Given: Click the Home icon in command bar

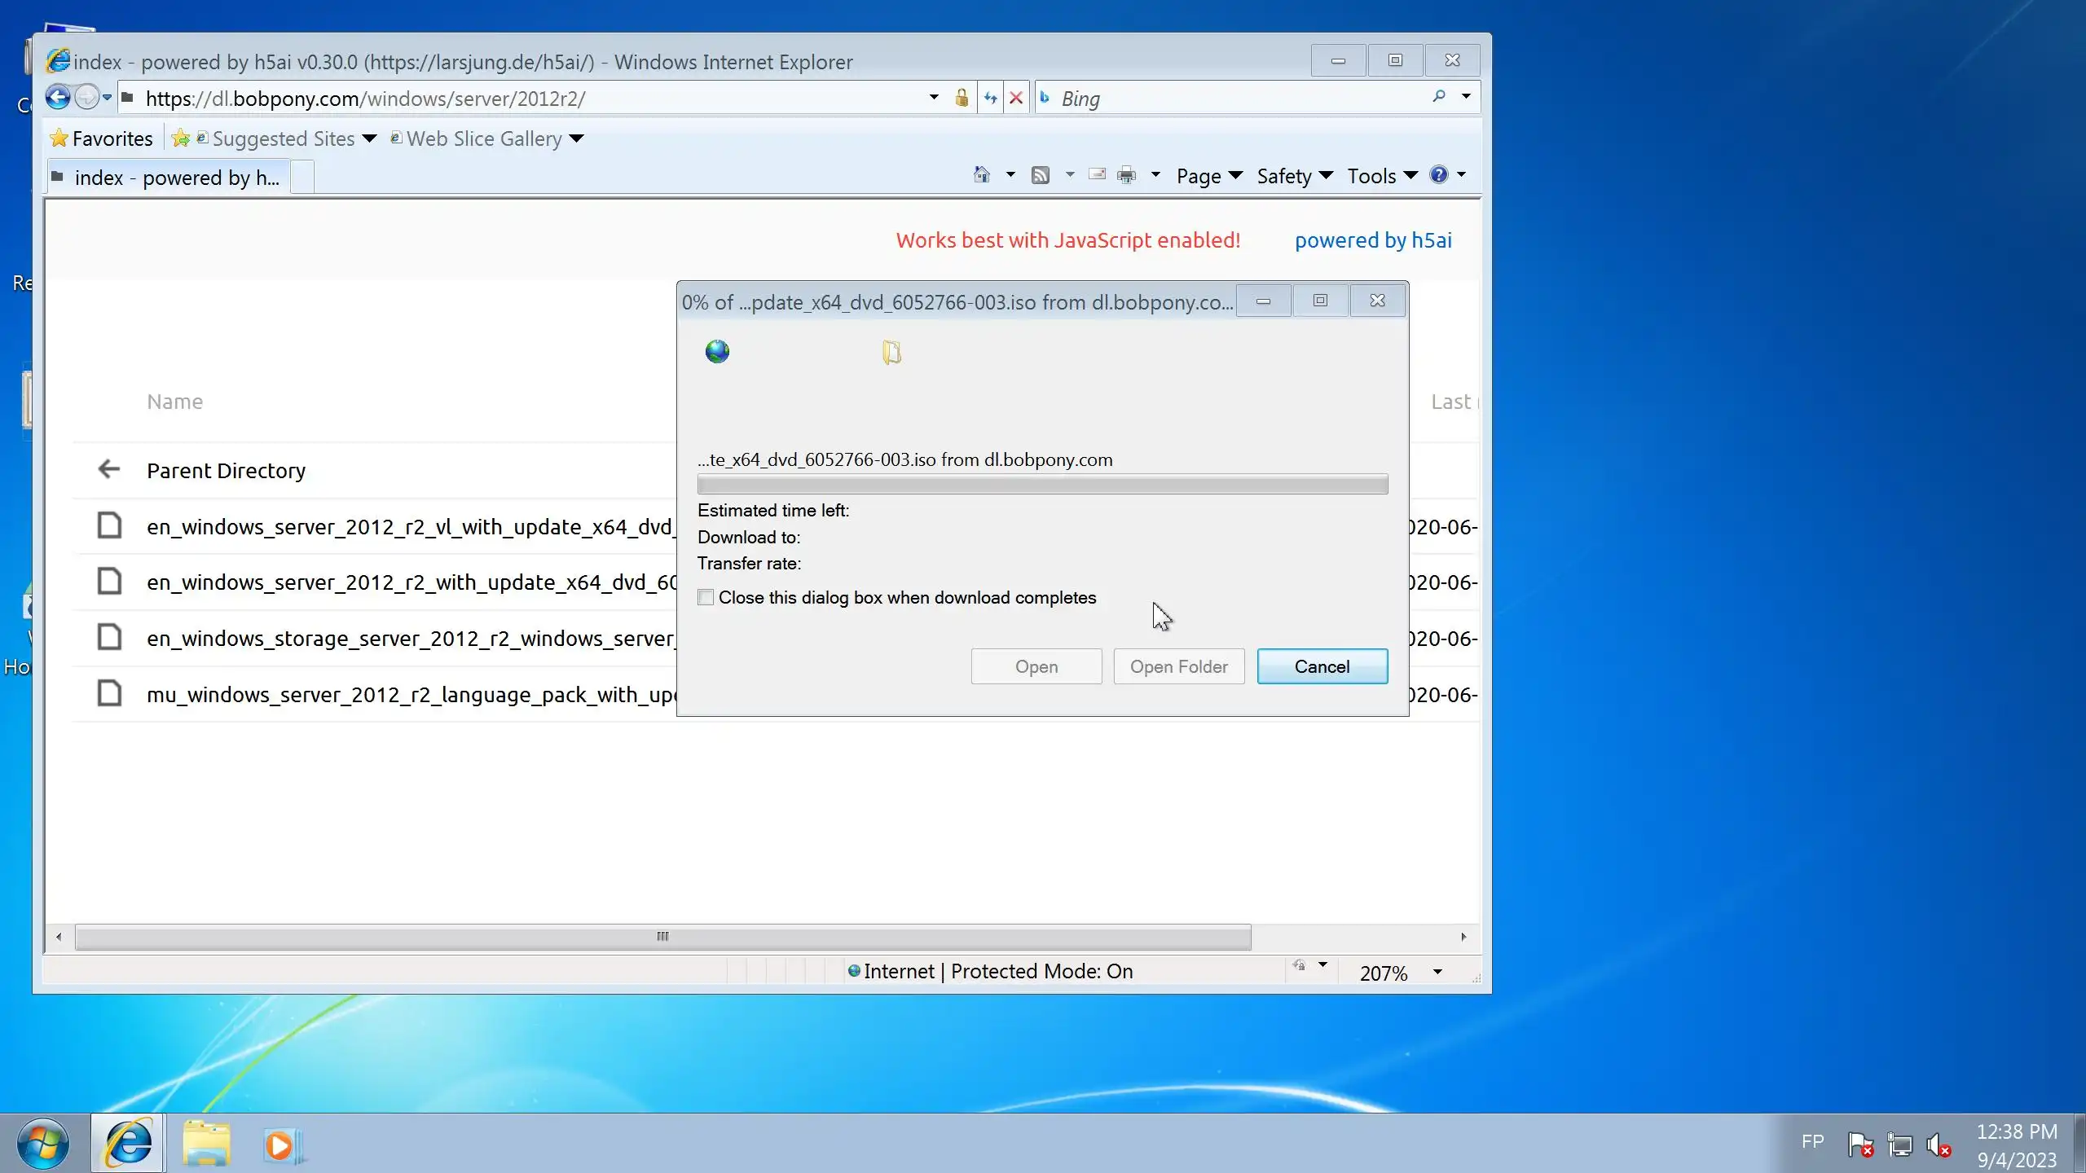Looking at the screenshot, I should pyautogui.click(x=982, y=175).
